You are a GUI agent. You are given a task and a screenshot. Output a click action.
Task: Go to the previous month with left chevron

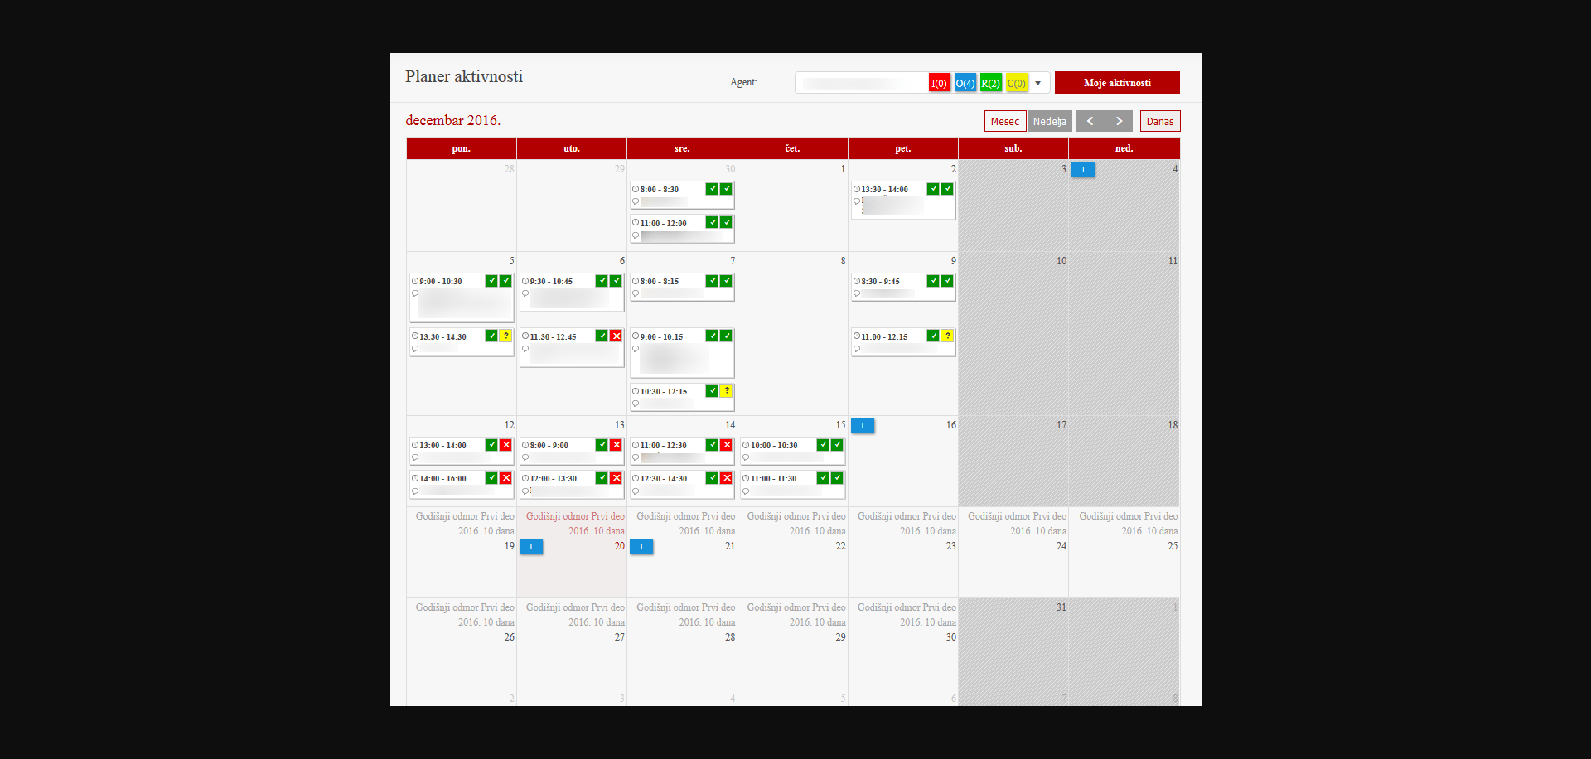click(1090, 121)
